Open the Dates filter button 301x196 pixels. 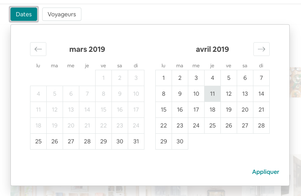(24, 14)
